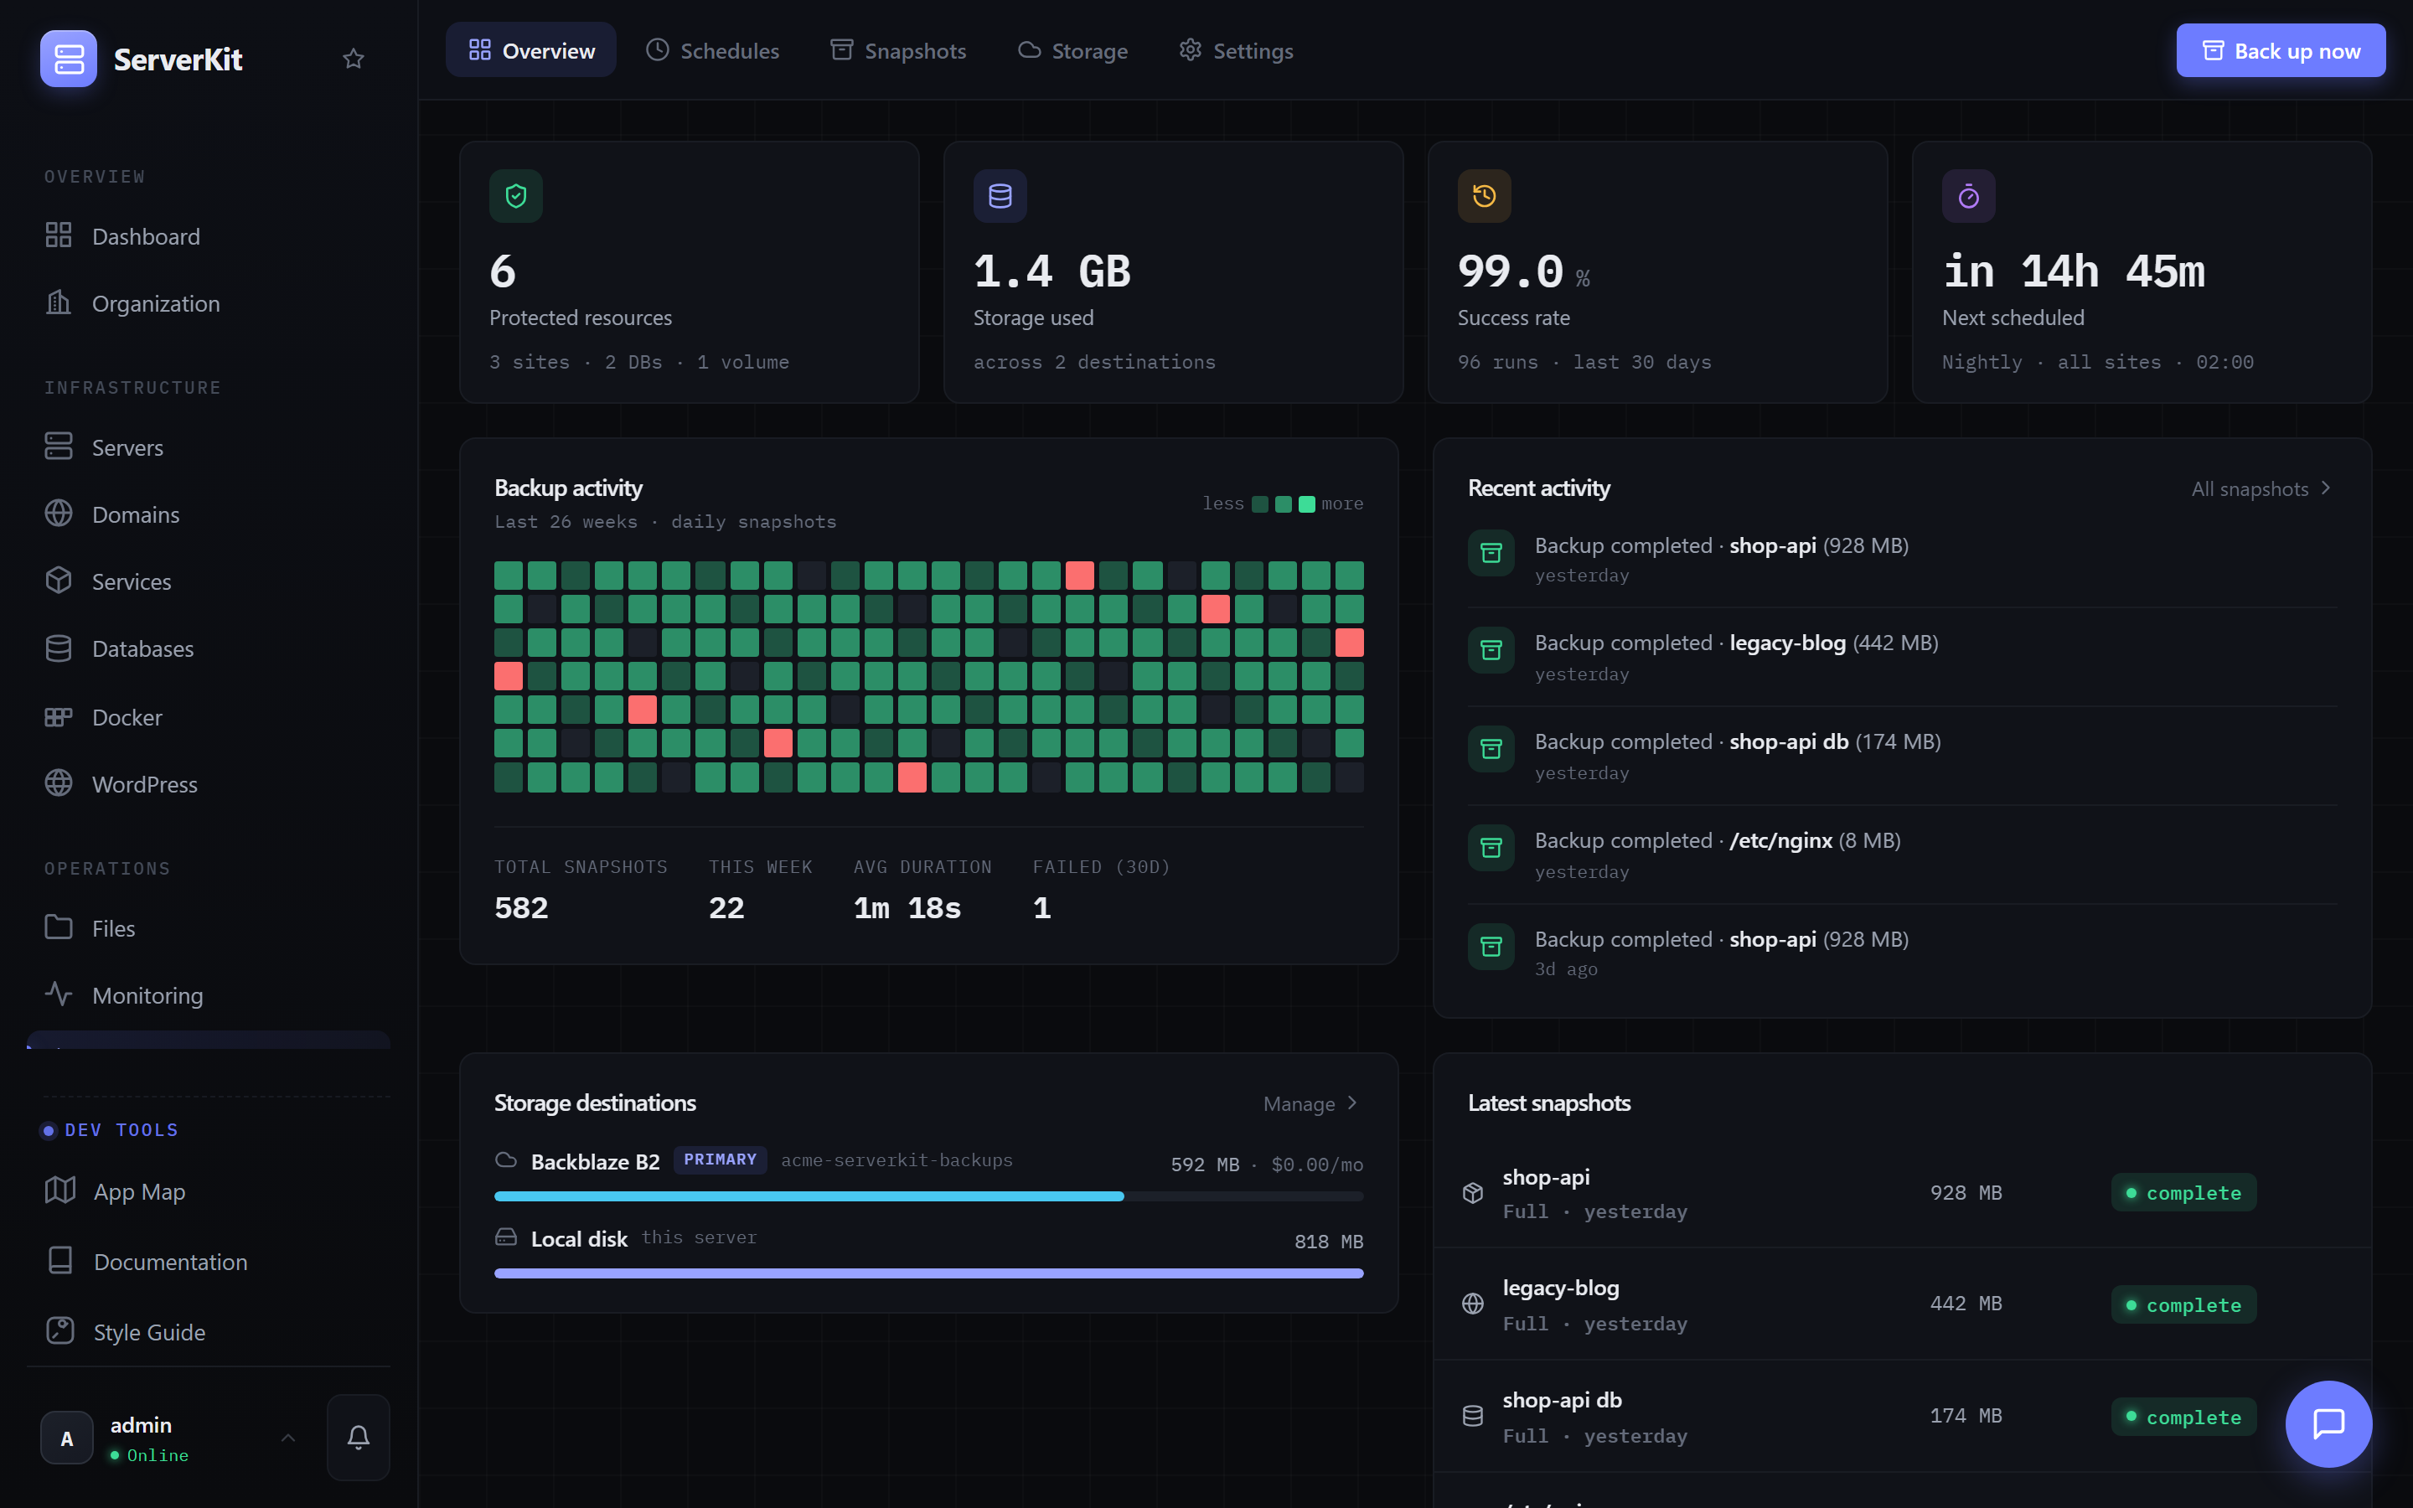Open Dashboard in the sidebar
This screenshot has width=2413, height=1508.
(209, 236)
